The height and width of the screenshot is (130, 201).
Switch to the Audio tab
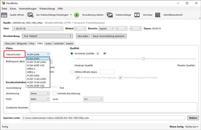(x=48, y=44)
